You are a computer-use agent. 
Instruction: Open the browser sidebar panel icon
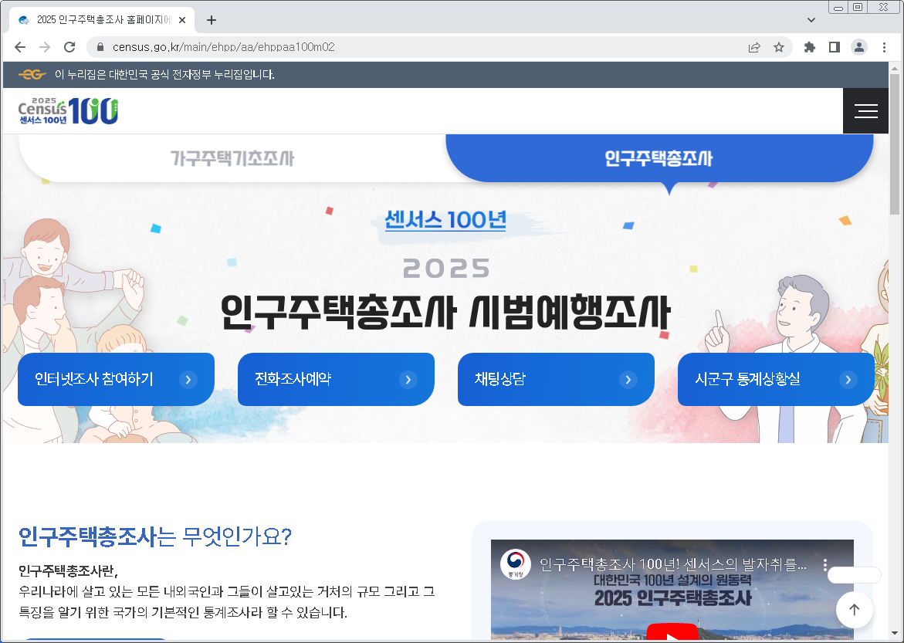pyautogui.click(x=834, y=46)
